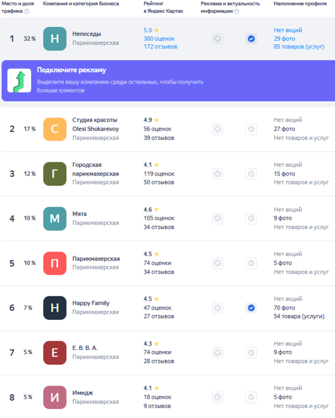Click the Подключите рекламу banner heading
Image resolution: width=335 pixels, height=418 pixels.
click(71, 70)
